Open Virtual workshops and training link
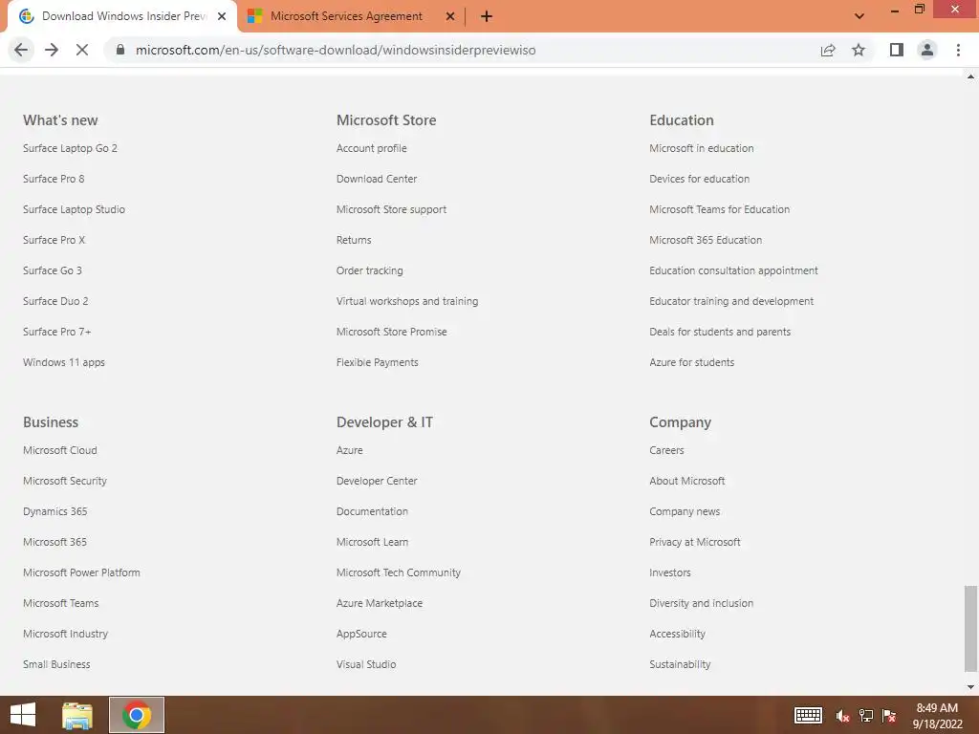 tap(407, 301)
